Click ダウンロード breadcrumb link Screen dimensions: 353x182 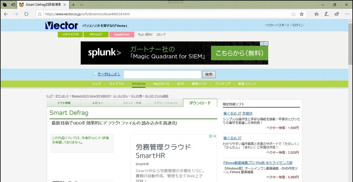coord(62,96)
